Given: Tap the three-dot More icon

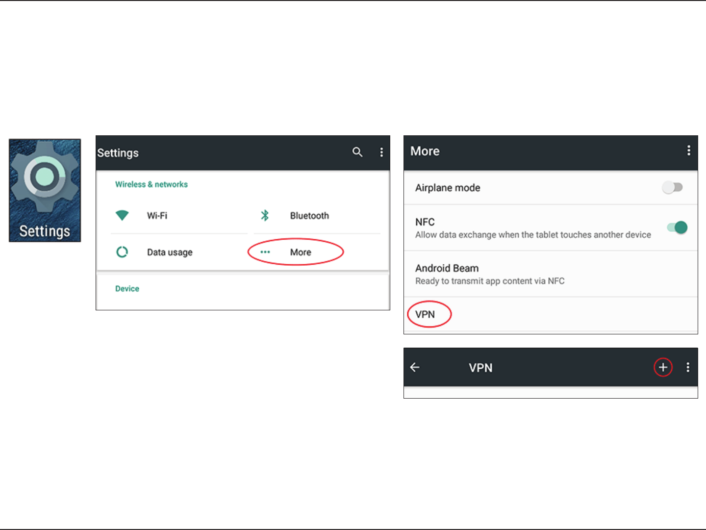Looking at the screenshot, I should (265, 252).
